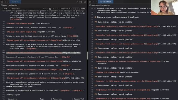178x100 pixels.
Task: Go forward in presentation editor history
Action: tap(96, 2)
